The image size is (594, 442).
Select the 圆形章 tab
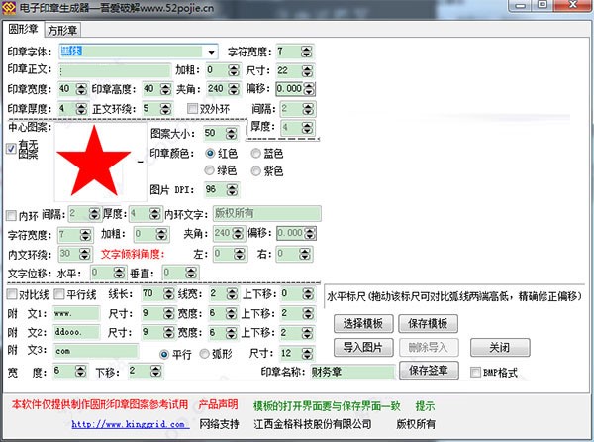pyautogui.click(x=23, y=30)
